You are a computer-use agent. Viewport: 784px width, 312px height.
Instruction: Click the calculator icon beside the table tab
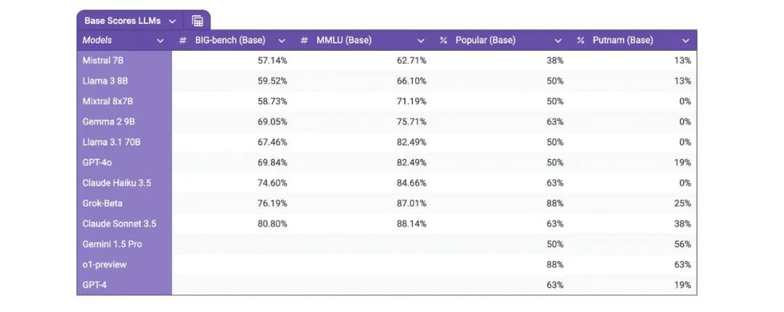click(x=197, y=21)
